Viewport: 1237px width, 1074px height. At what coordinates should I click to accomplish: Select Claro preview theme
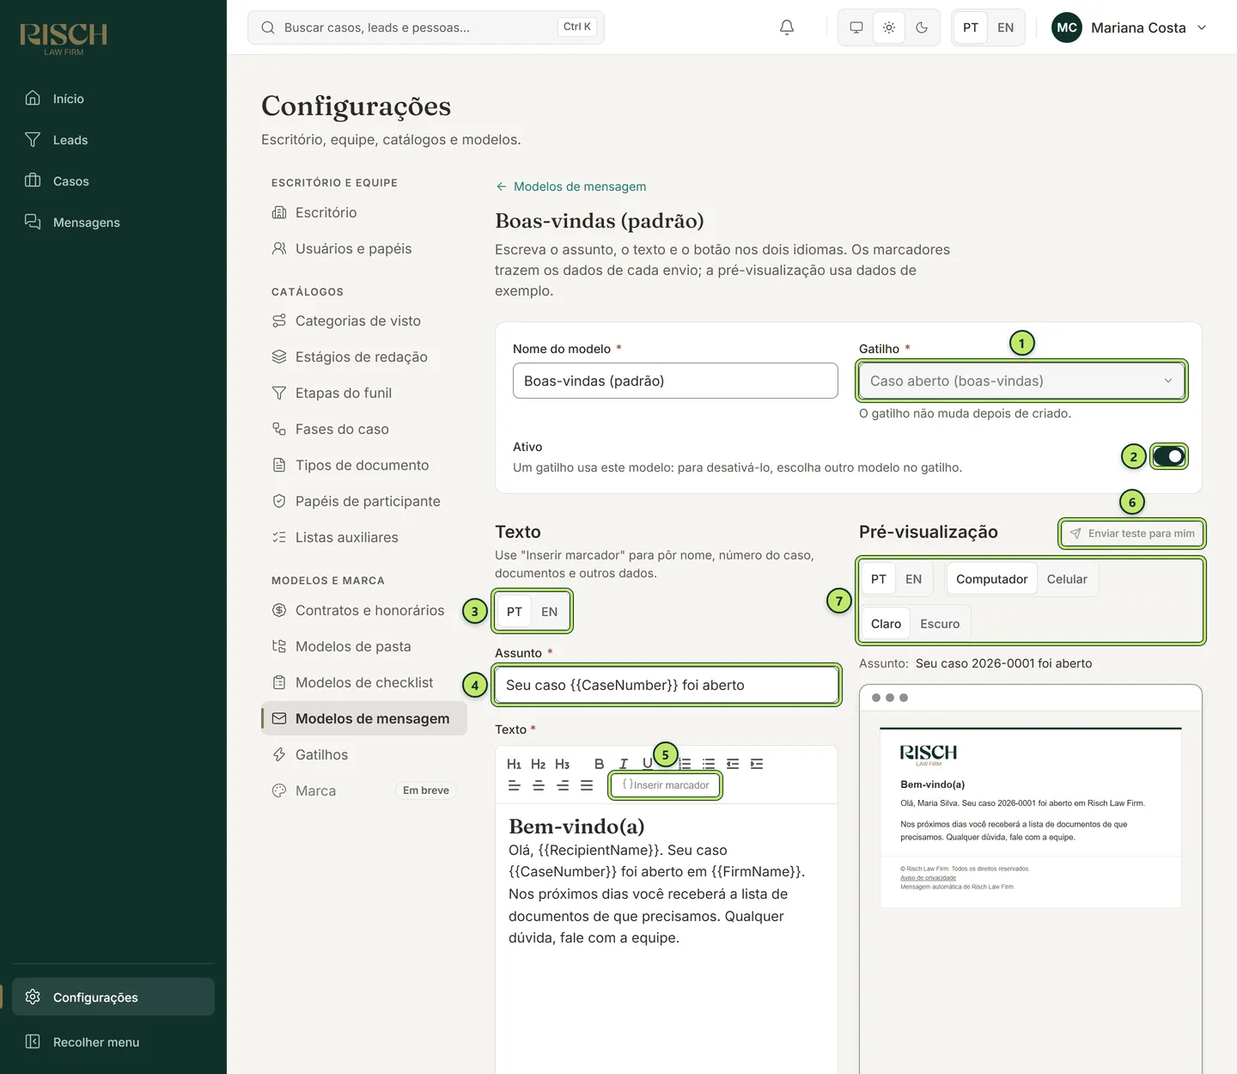pyautogui.click(x=886, y=624)
